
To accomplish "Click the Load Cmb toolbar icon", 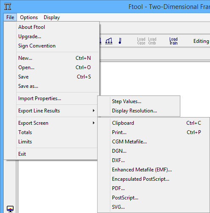I will 152,41.
